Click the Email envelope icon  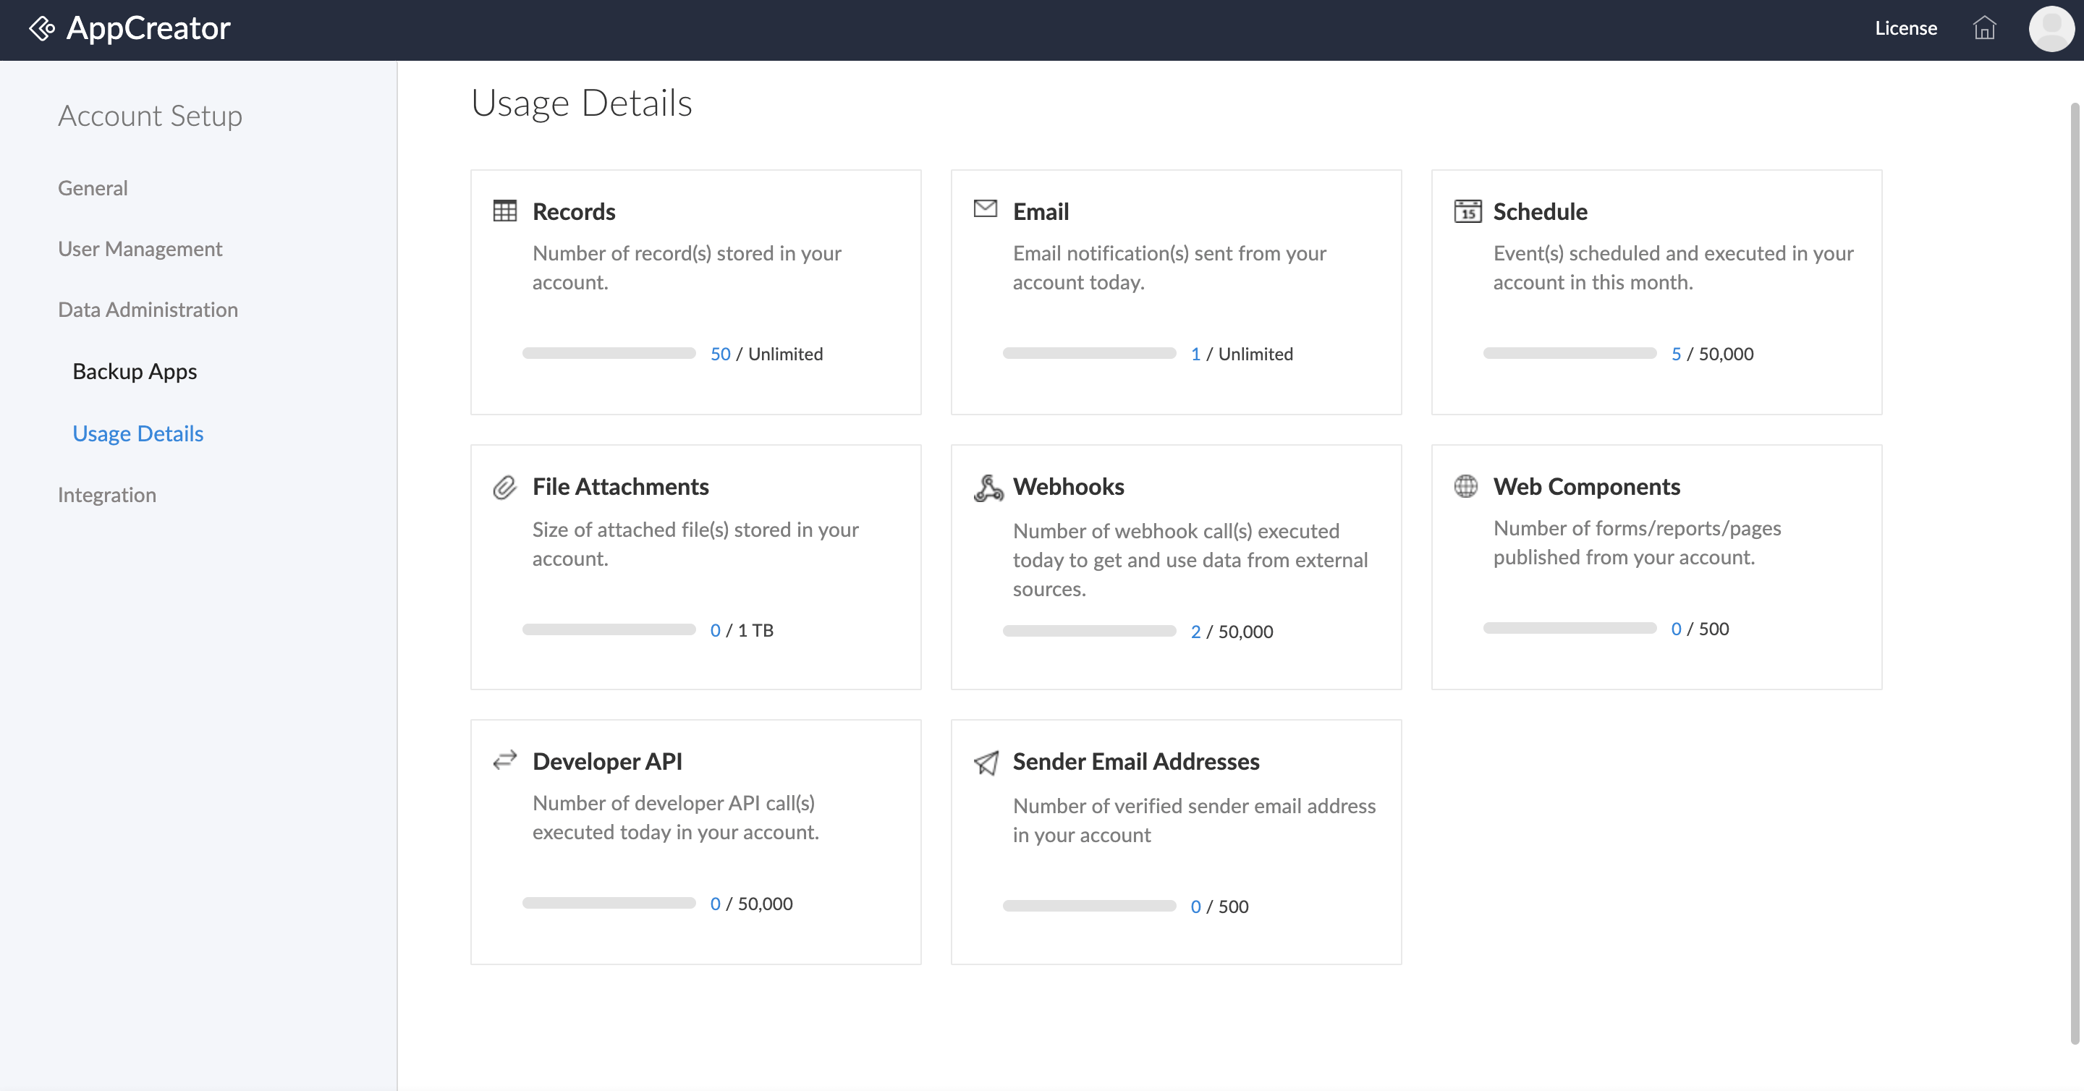coord(985,208)
